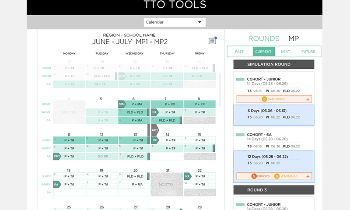Expand the Junior cohort warnings with the plus icon
This screenshot has height=210, width=350.
pyautogui.click(x=308, y=99)
